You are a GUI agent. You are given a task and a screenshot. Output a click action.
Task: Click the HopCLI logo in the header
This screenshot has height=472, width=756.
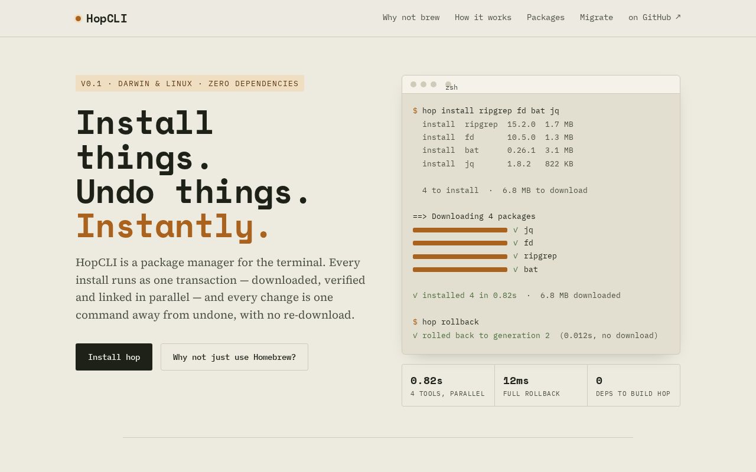pos(100,18)
